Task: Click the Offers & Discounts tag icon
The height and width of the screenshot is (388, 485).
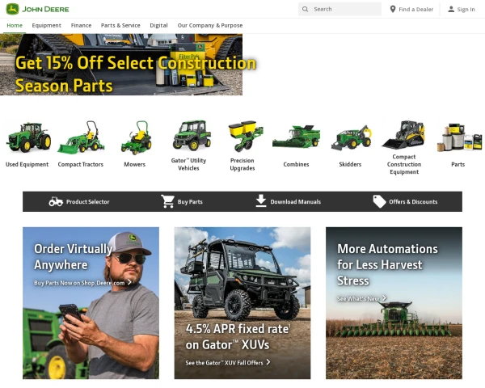Action: tap(379, 201)
